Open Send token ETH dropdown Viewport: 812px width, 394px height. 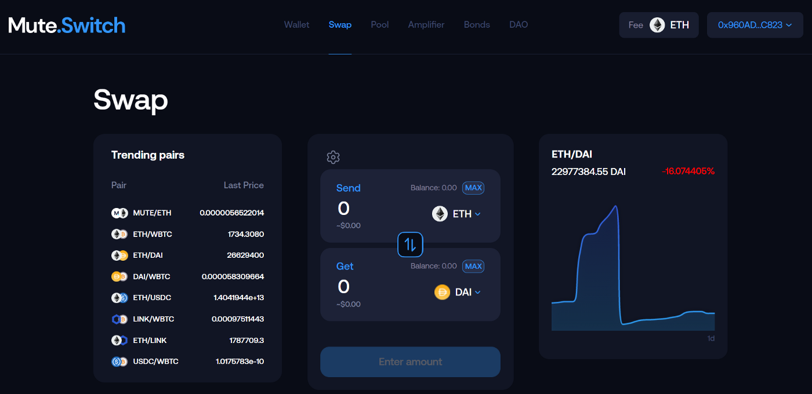coord(457,214)
